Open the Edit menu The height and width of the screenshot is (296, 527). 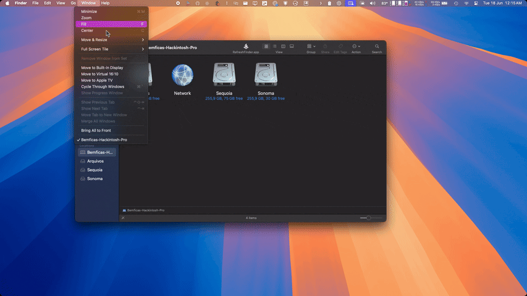(48, 3)
